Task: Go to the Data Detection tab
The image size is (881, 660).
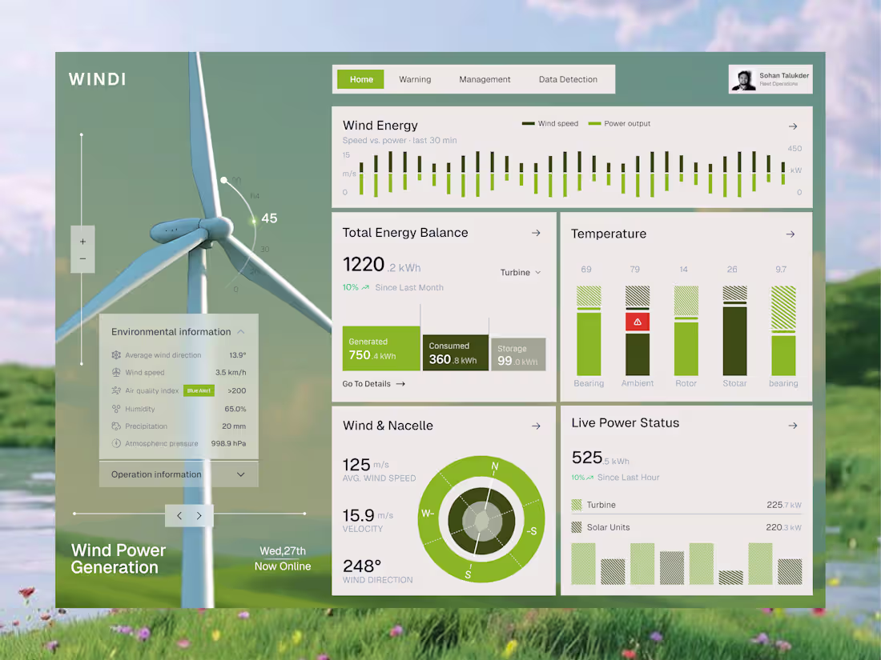Action: pos(568,79)
